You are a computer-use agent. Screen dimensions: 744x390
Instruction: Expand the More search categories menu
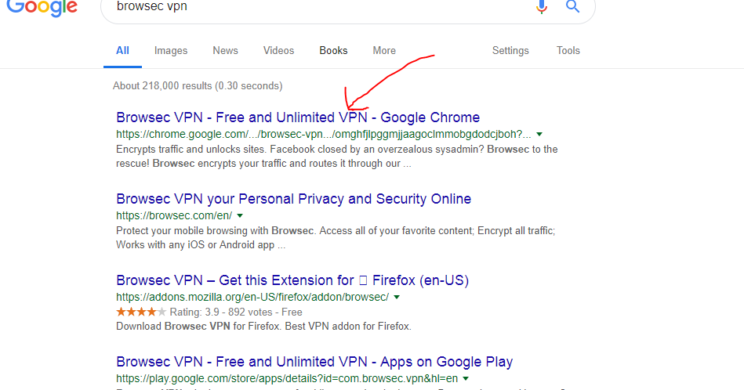(x=384, y=51)
